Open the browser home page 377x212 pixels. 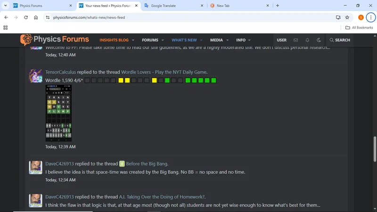pos(36,17)
